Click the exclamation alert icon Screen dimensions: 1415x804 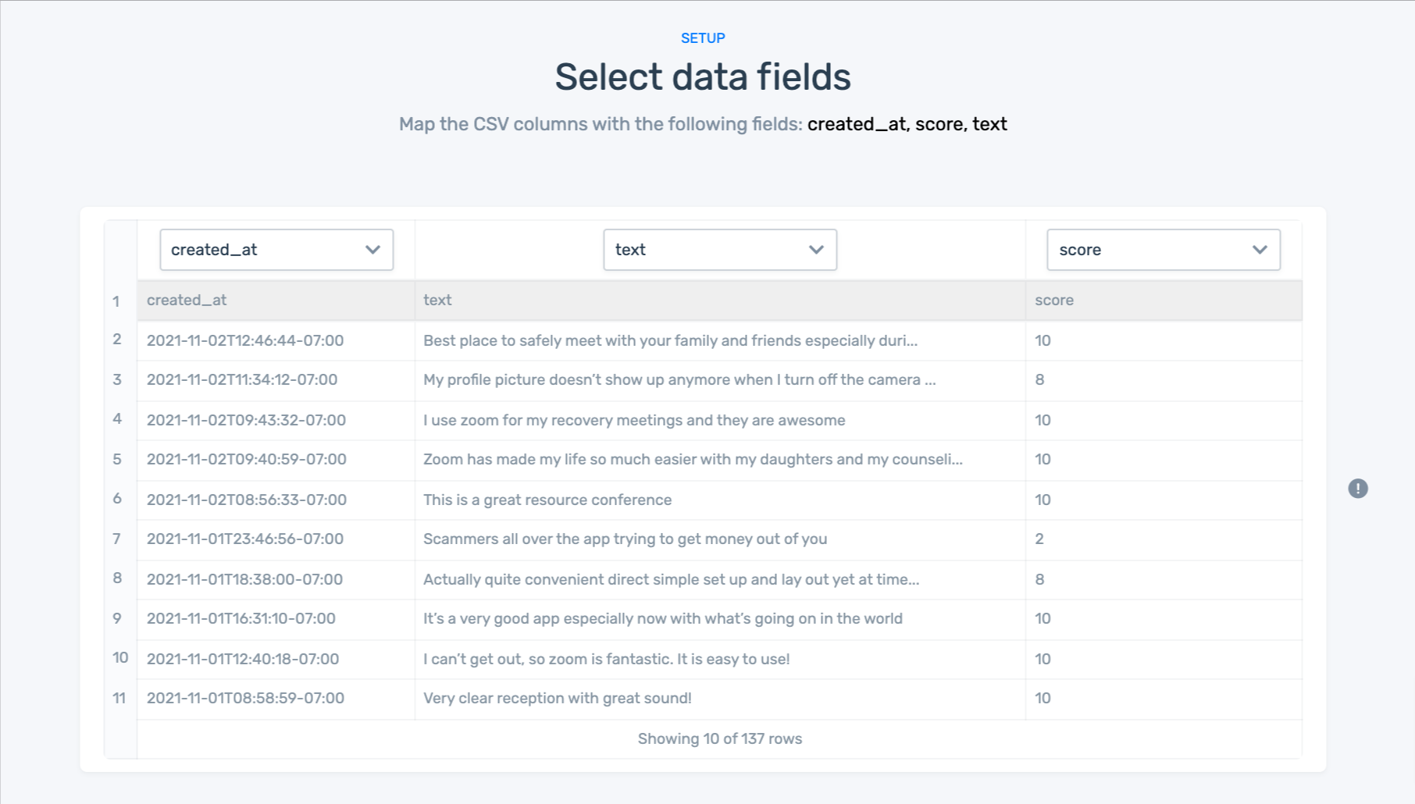click(1358, 489)
